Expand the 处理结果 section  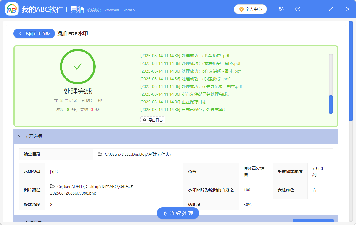[20, 223]
